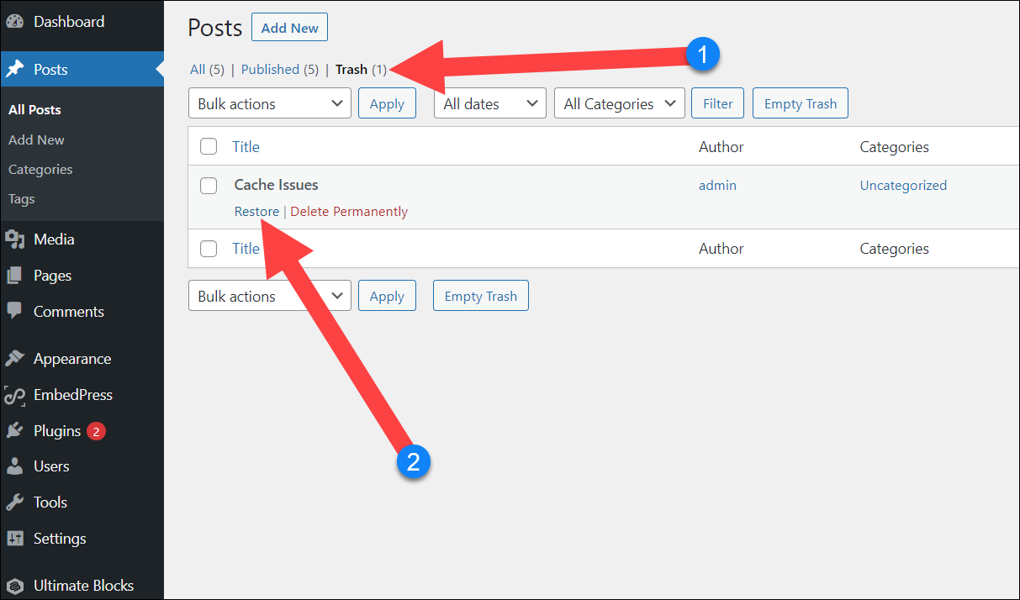The image size is (1020, 600).
Task: Check the Cache Issues post checkbox
Action: pyautogui.click(x=209, y=186)
